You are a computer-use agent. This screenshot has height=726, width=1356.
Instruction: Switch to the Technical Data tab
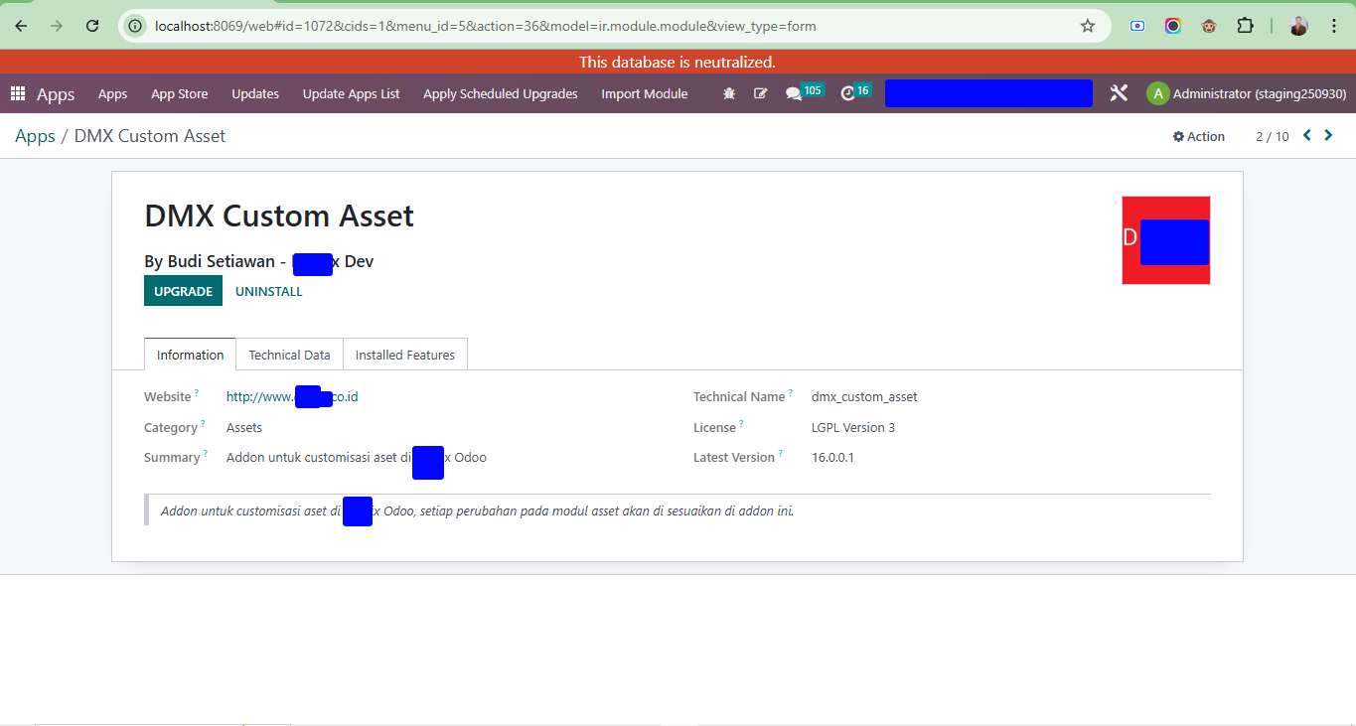pyautogui.click(x=289, y=355)
